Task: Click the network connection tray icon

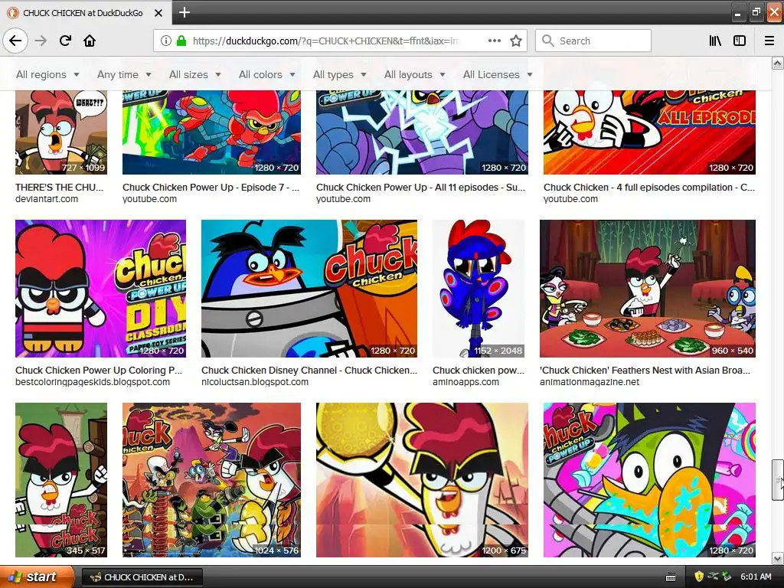Action: [713, 577]
